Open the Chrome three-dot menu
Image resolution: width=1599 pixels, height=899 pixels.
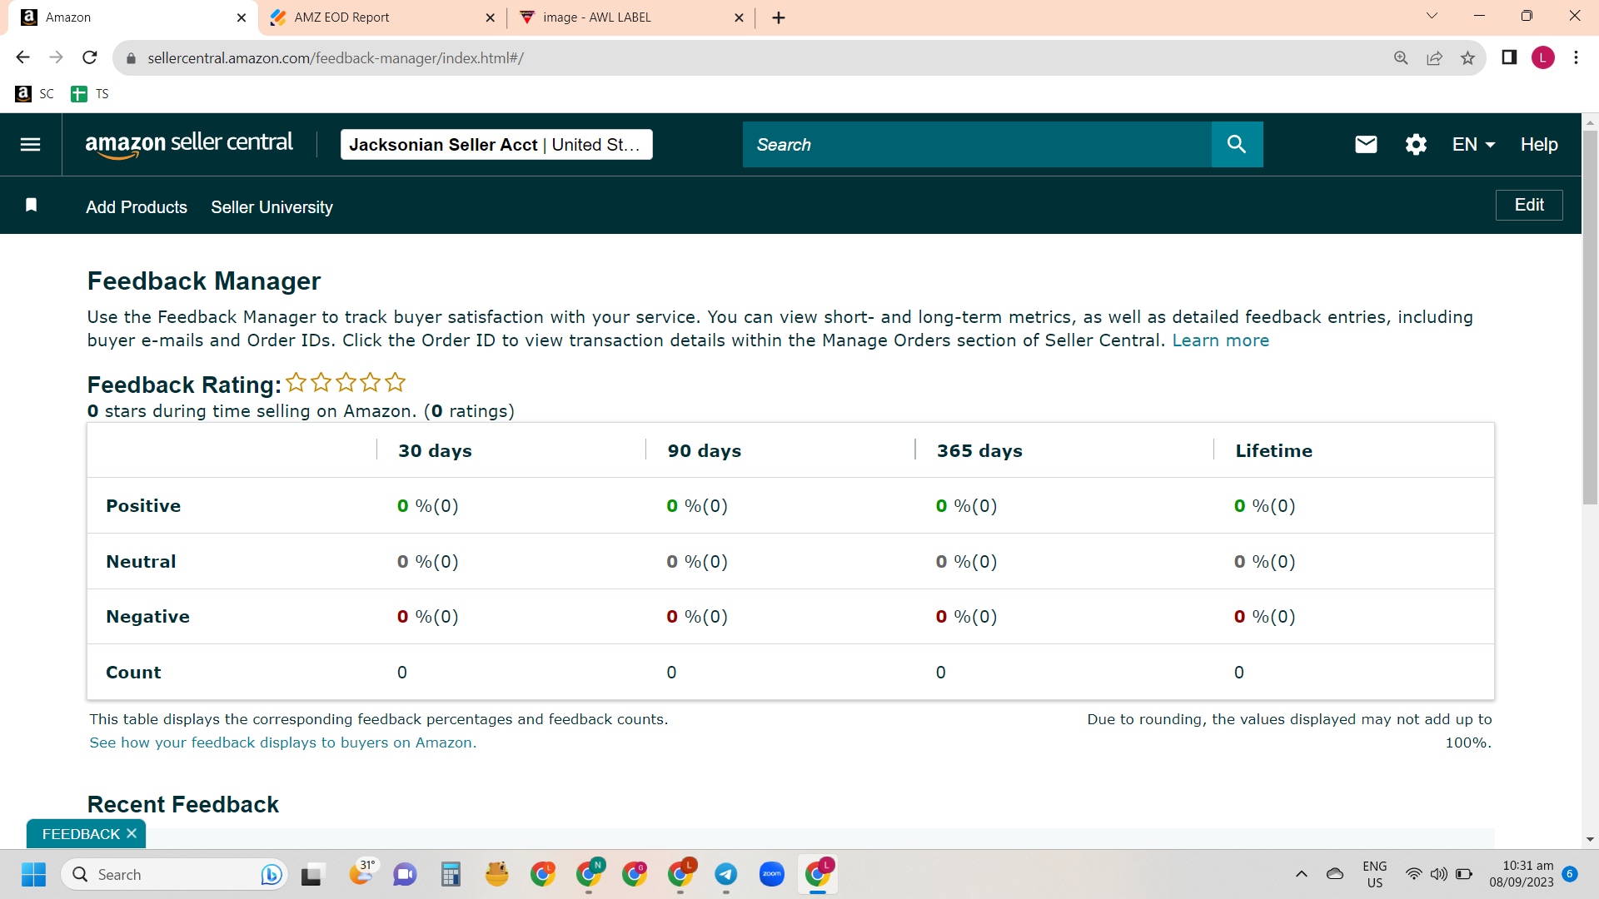(1576, 57)
